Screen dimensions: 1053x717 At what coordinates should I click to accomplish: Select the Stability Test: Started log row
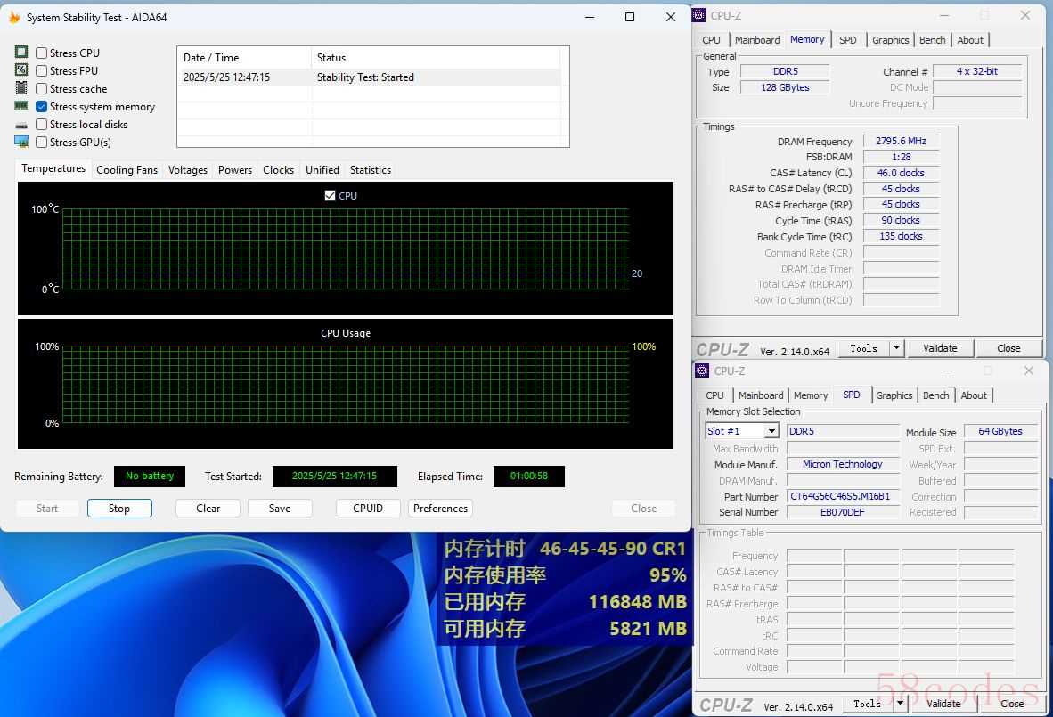[369, 77]
